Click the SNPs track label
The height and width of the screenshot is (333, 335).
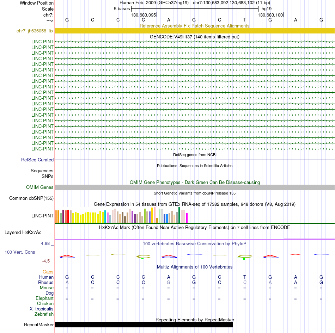tap(48, 176)
